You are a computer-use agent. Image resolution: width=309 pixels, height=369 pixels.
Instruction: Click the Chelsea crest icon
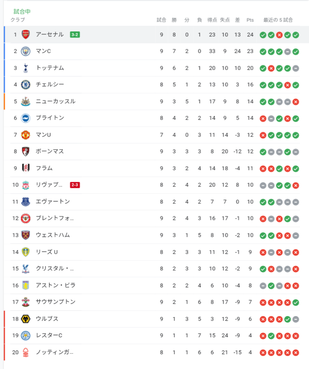[26, 84]
